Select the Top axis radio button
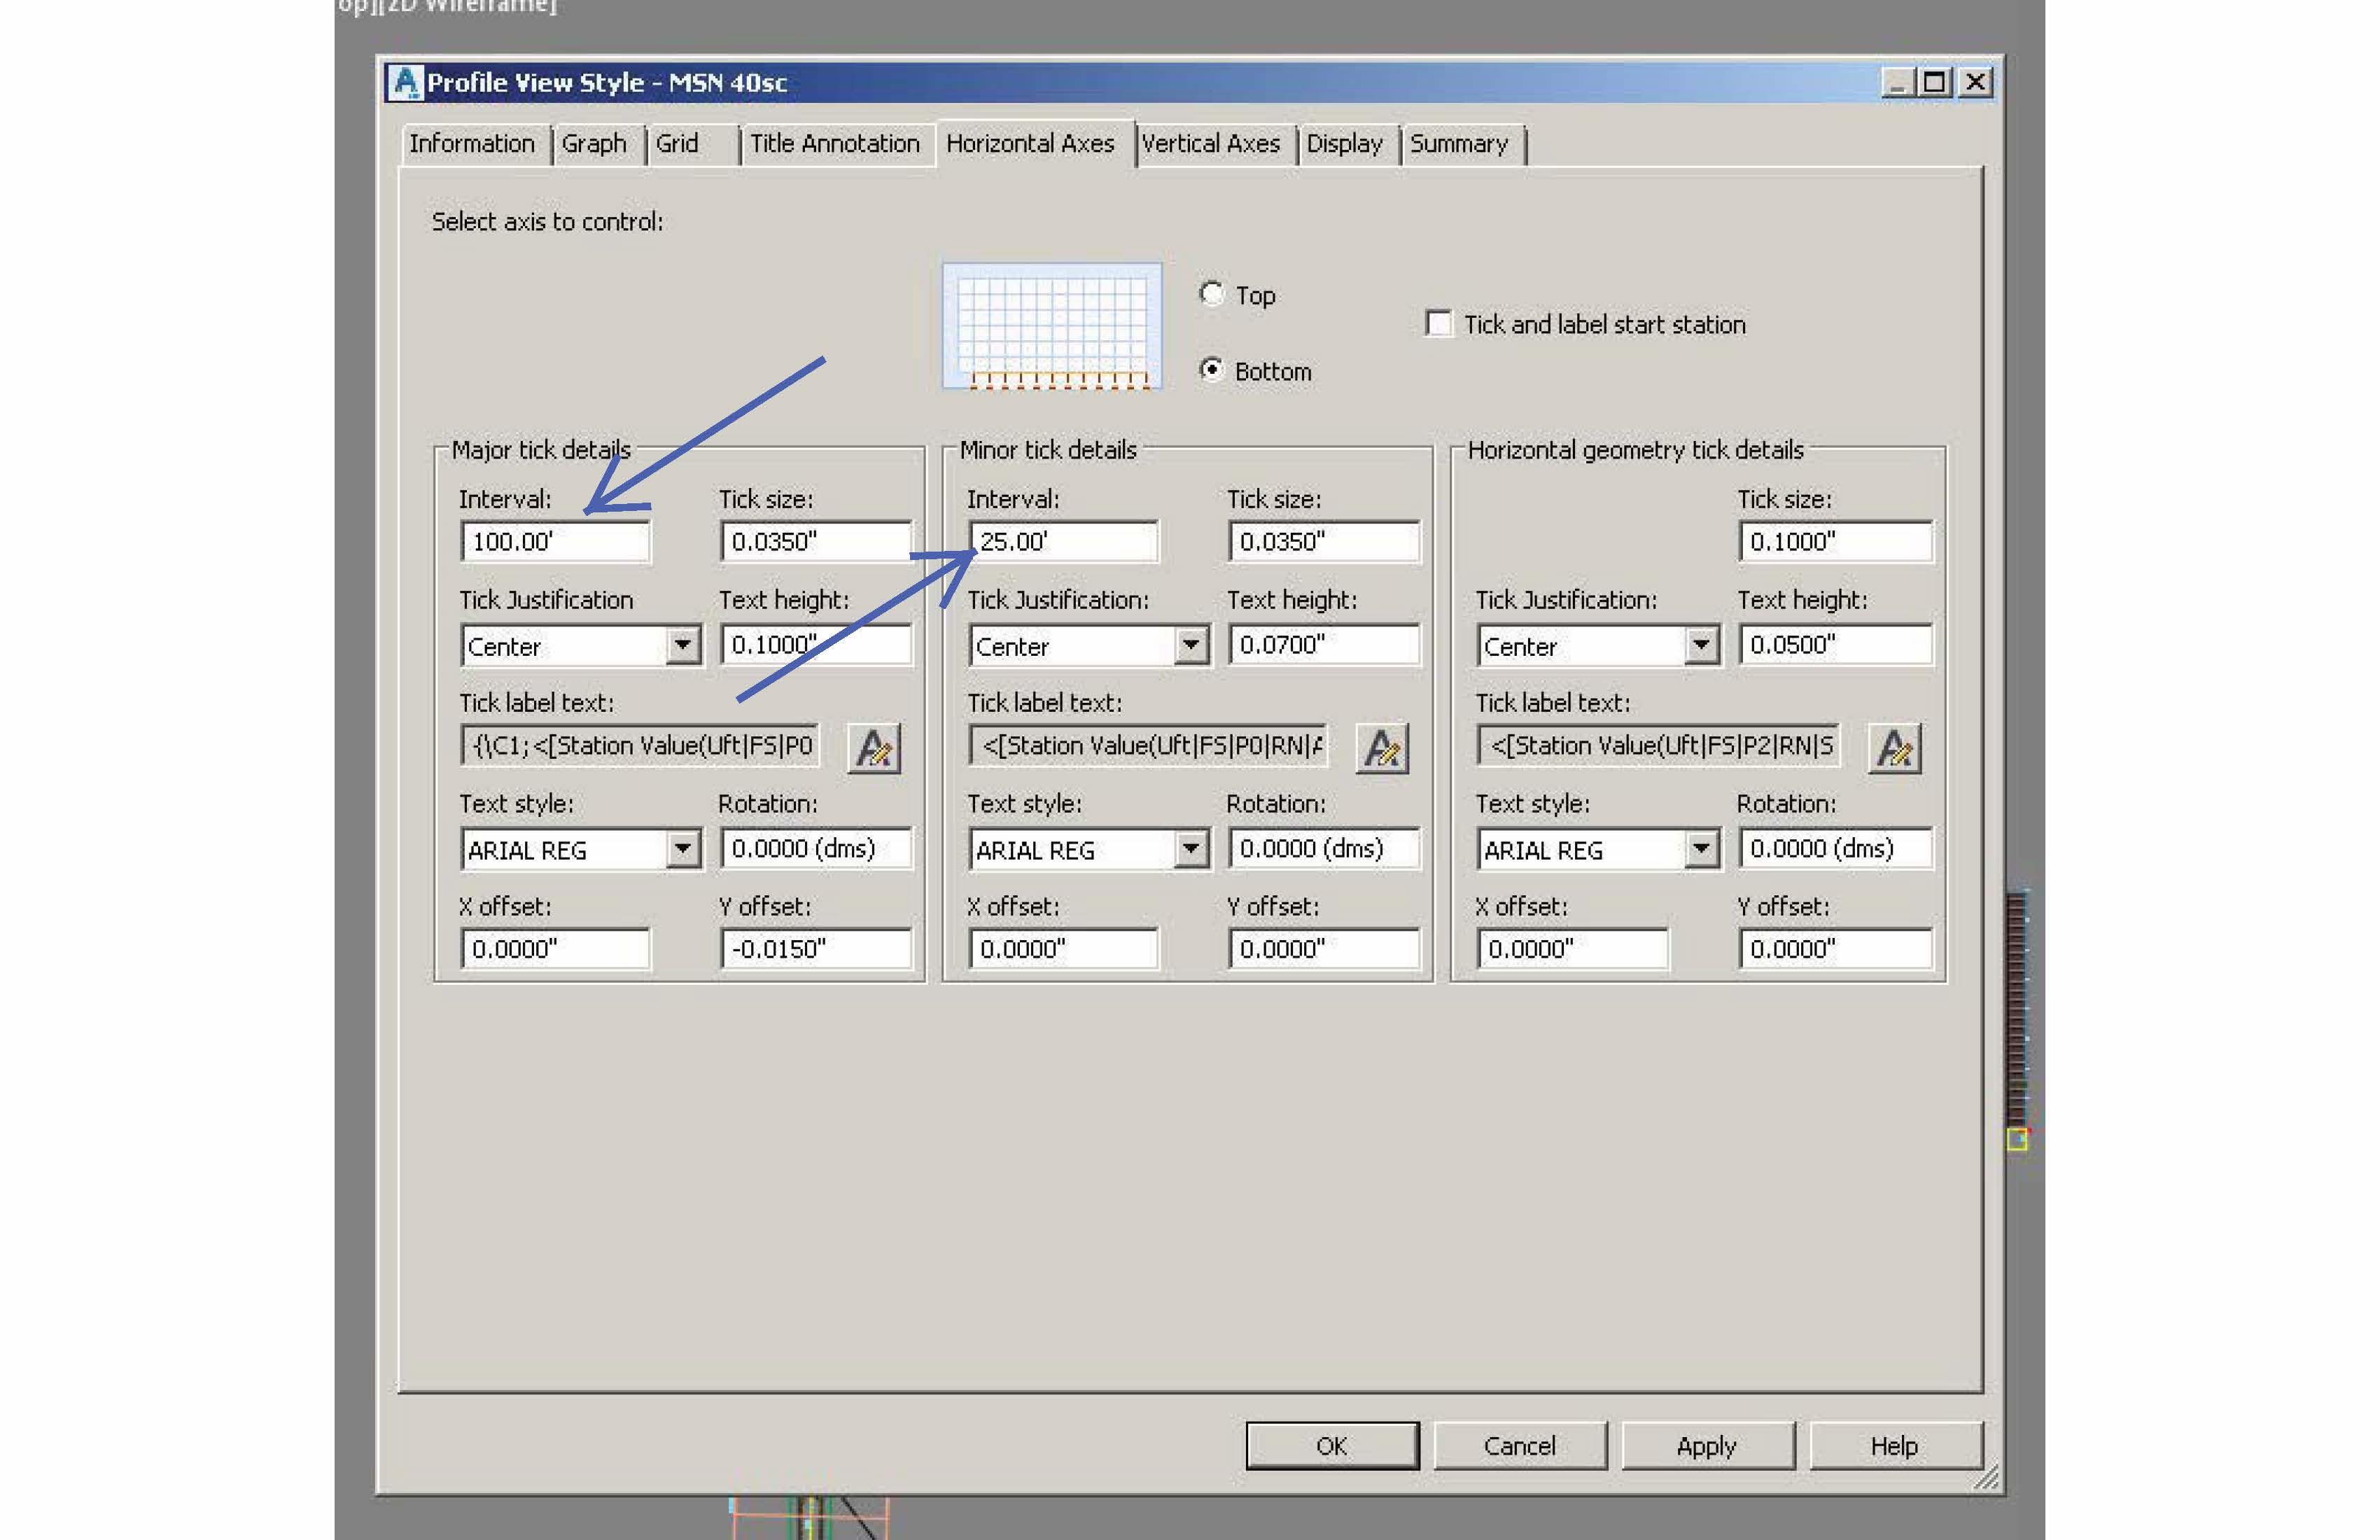 pyautogui.click(x=1212, y=294)
